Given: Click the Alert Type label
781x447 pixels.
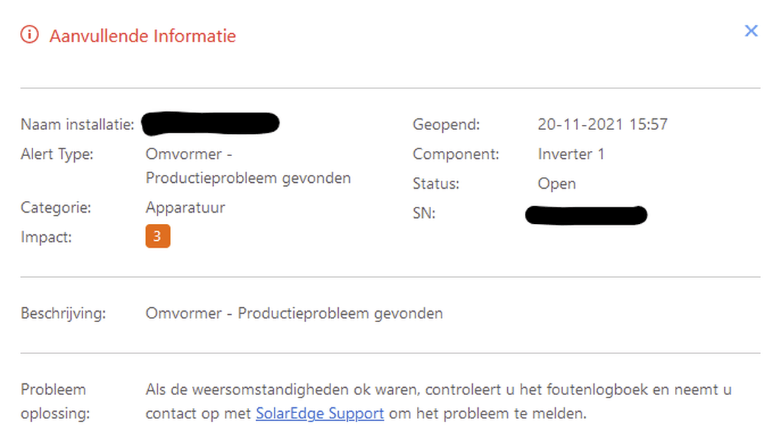Looking at the screenshot, I should (x=57, y=154).
